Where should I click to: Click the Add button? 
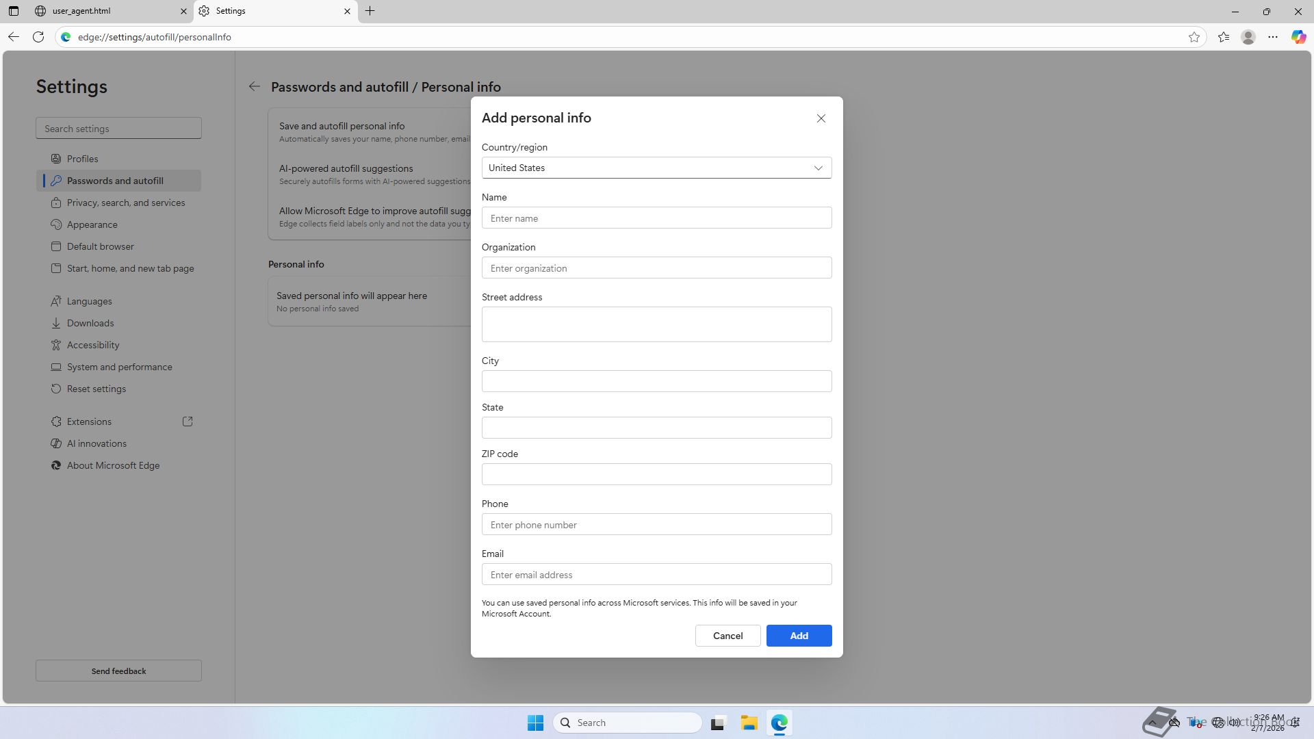(799, 636)
